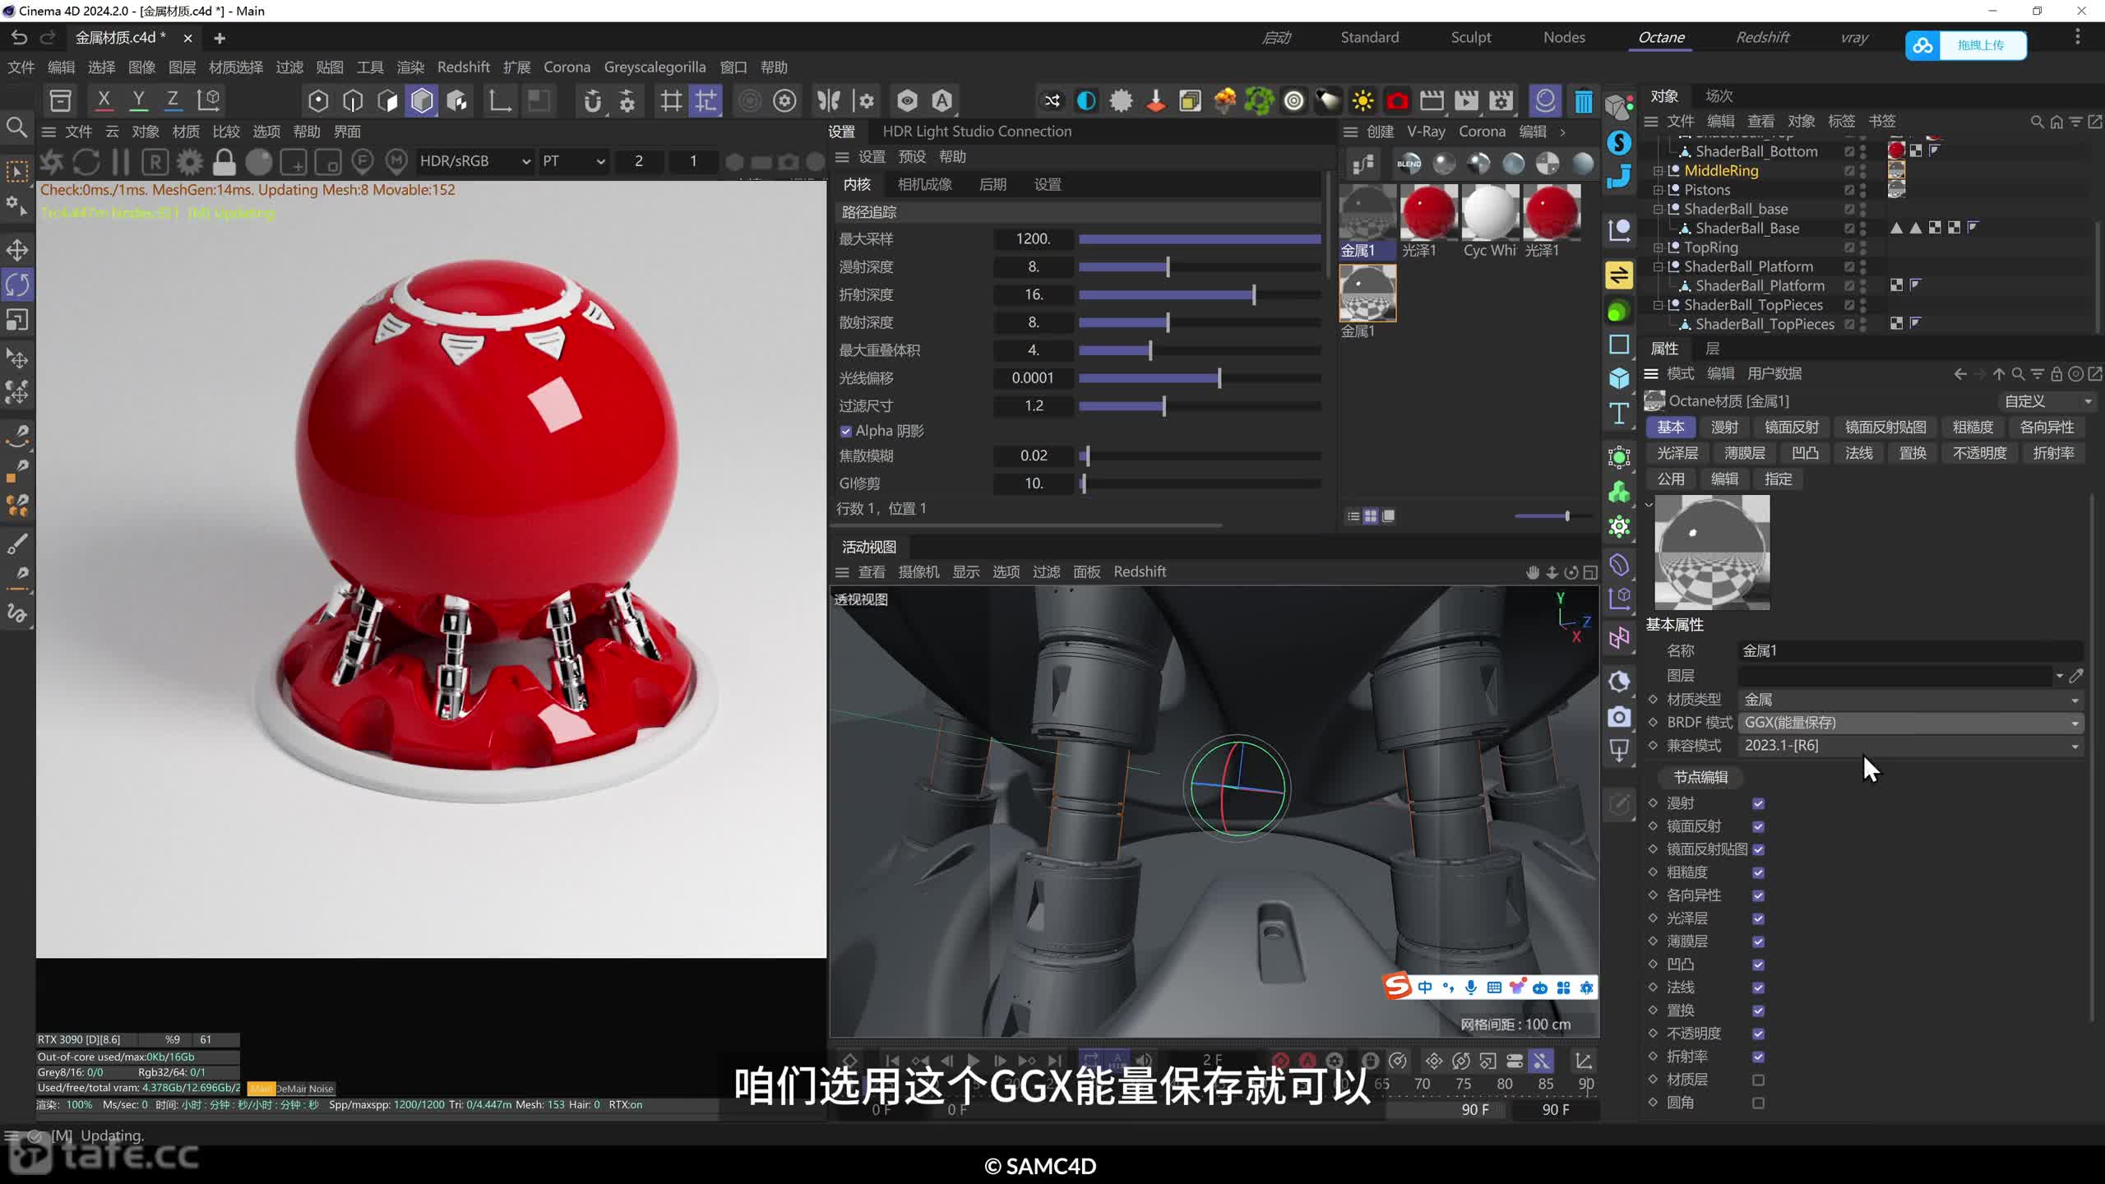Toggle the 粗糙度 channel checkbox

click(1758, 872)
